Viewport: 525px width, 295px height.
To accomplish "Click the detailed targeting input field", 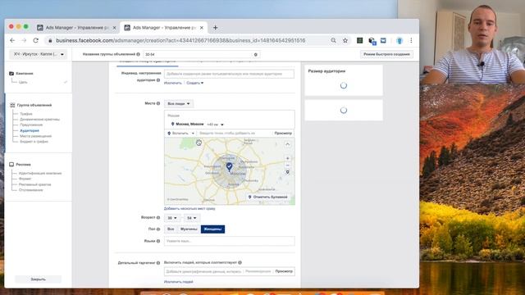I will pos(203,271).
